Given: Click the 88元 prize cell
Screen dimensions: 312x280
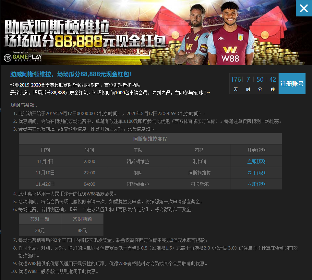Looking at the screenshot, I should [82, 230].
